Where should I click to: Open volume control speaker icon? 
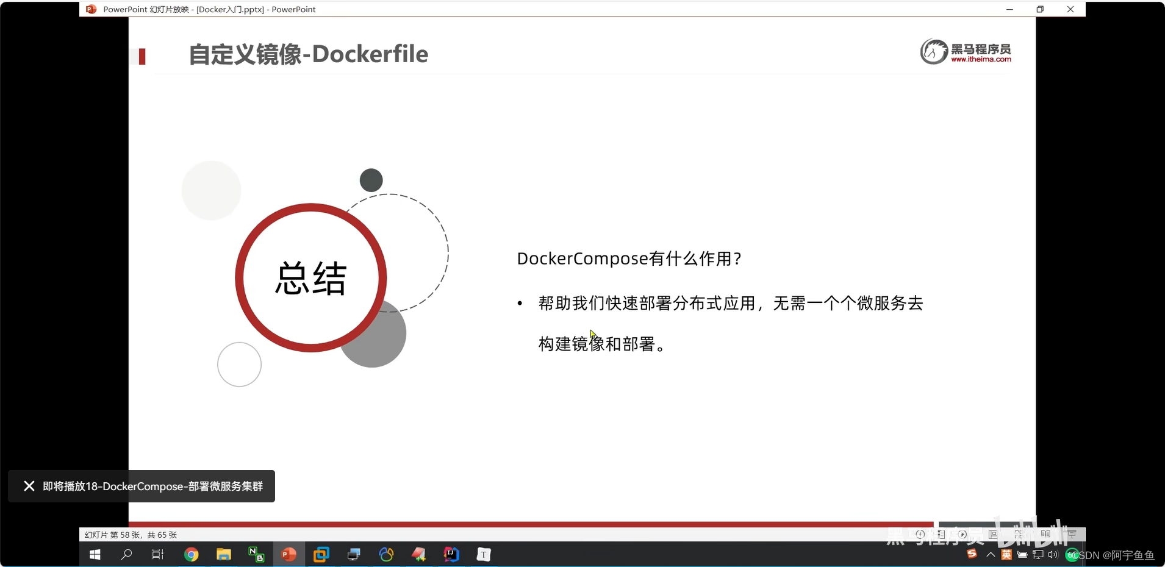pyautogui.click(x=1053, y=554)
